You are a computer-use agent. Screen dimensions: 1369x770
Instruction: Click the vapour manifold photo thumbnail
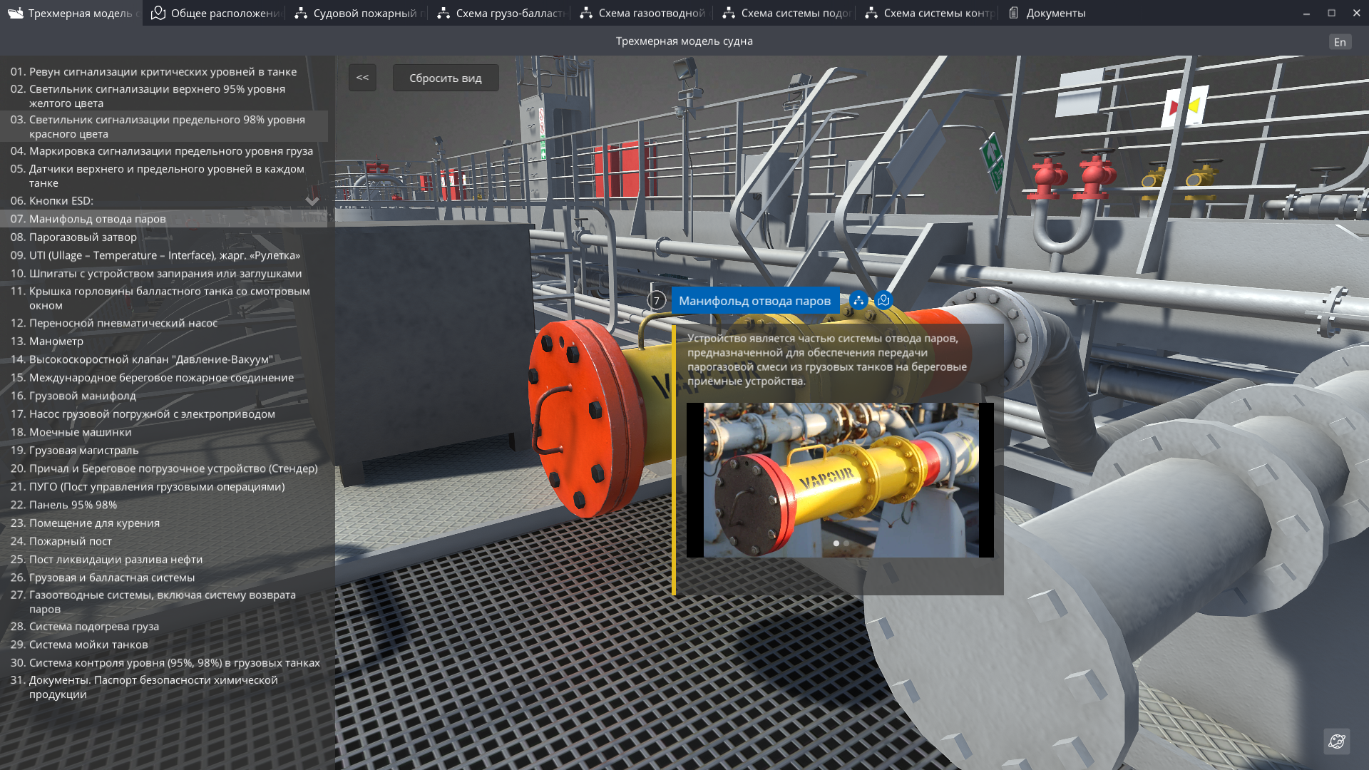click(x=840, y=480)
